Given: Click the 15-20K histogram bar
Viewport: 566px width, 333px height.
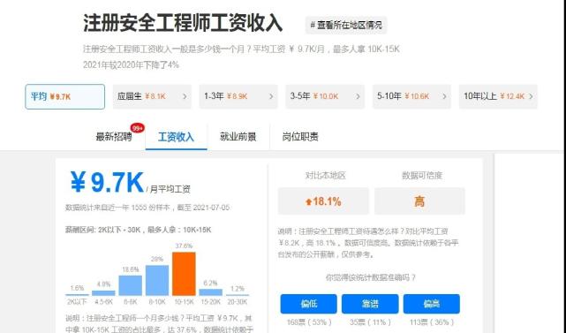Looking at the screenshot, I should point(210,292).
